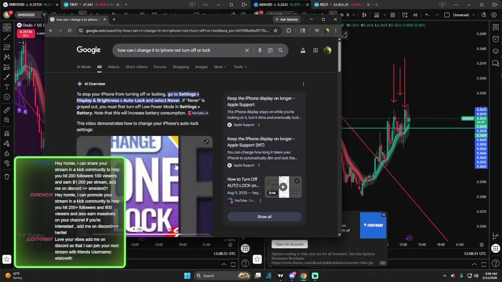Switch to the YM1! browser tab
Image resolution: width=502 pixels, height=282 pixels.
pos(91,5)
